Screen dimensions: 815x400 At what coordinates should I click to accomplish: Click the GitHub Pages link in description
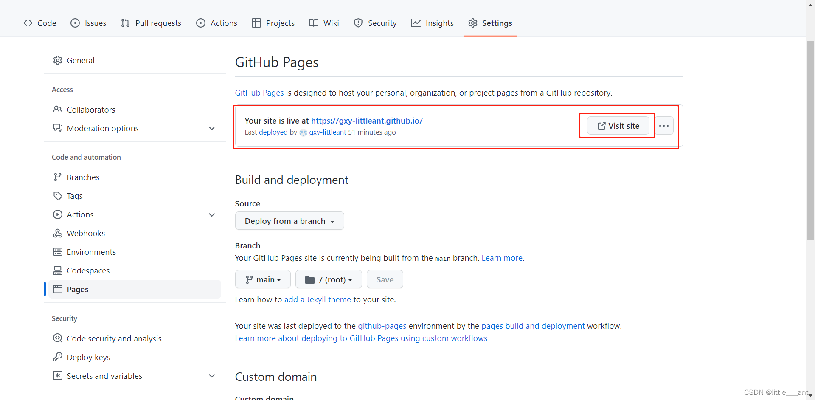[x=259, y=93]
